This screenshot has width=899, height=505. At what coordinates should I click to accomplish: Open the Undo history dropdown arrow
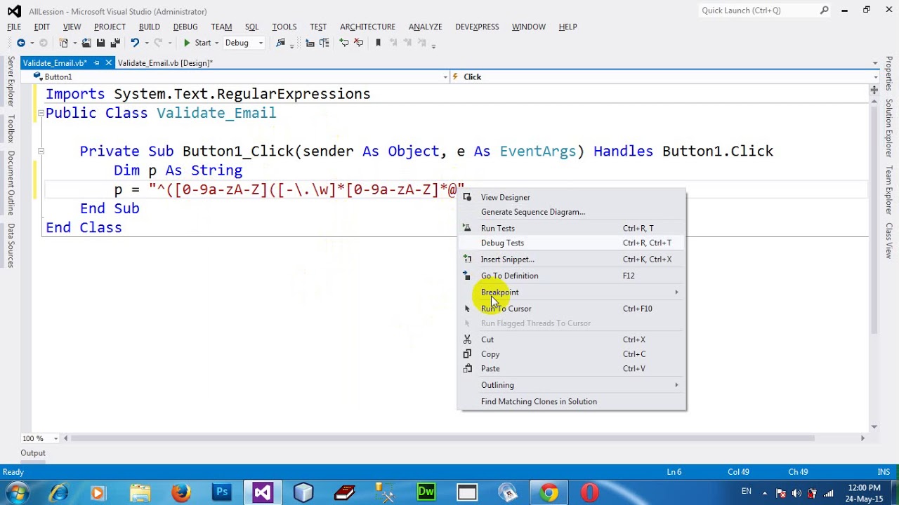pyautogui.click(x=146, y=43)
